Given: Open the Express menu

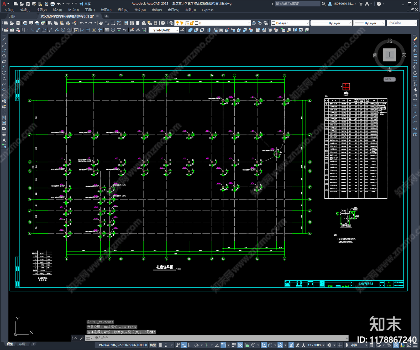Looking at the screenshot, I should point(208,10).
